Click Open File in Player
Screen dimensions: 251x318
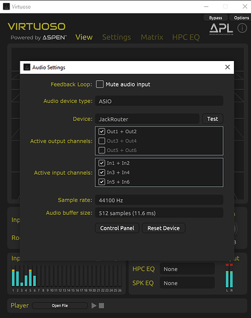tap(60, 305)
